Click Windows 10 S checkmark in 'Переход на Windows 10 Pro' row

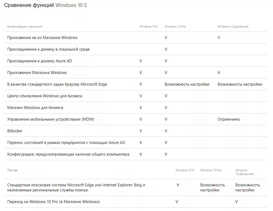tap(177, 202)
